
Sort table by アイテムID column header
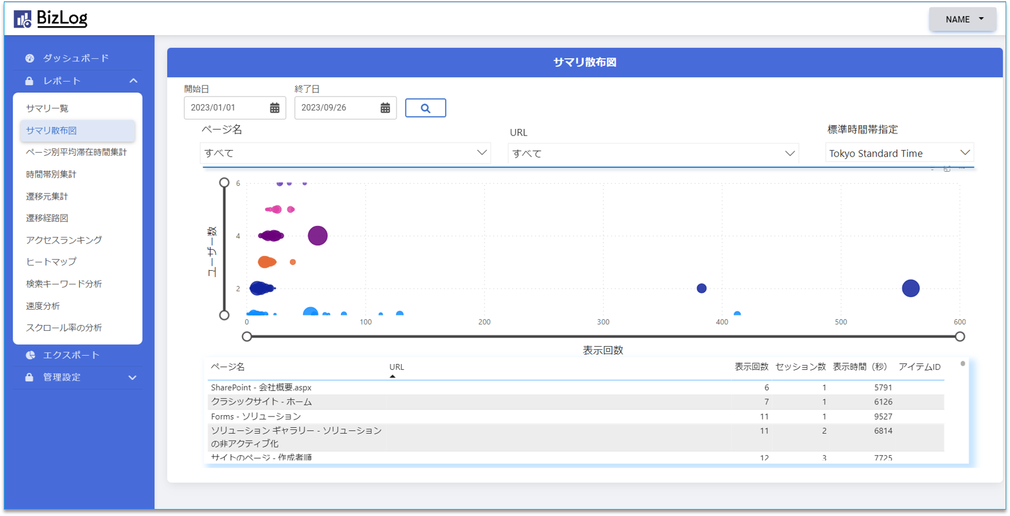click(919, 367)
